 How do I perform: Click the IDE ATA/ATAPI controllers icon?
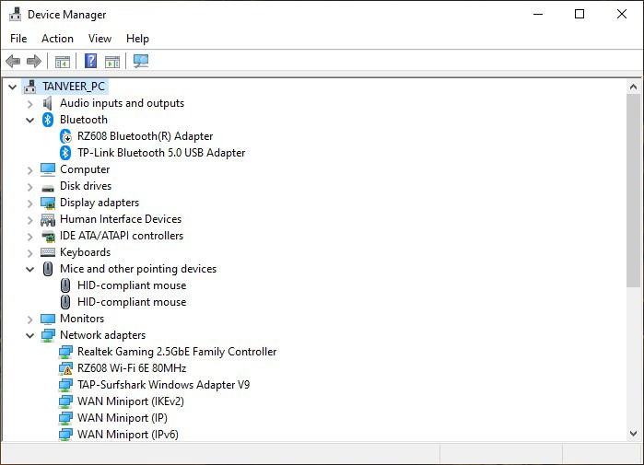click(48, 236)
